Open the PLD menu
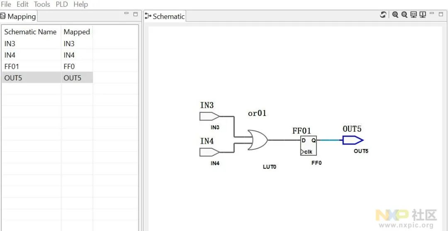 point(62,4)
